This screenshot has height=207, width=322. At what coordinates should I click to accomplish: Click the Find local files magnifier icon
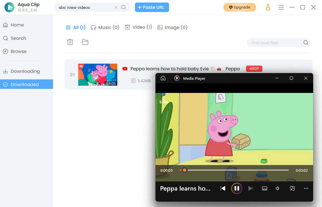coord(305,43)
